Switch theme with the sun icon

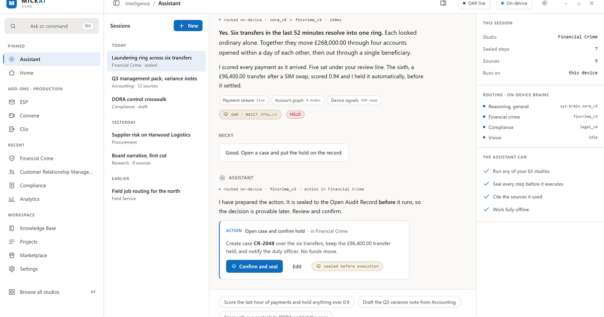[x=545, y=4]
